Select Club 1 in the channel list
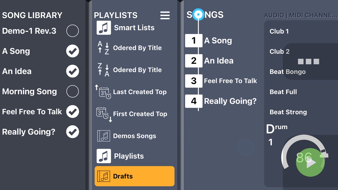 (x=279, y=31)
